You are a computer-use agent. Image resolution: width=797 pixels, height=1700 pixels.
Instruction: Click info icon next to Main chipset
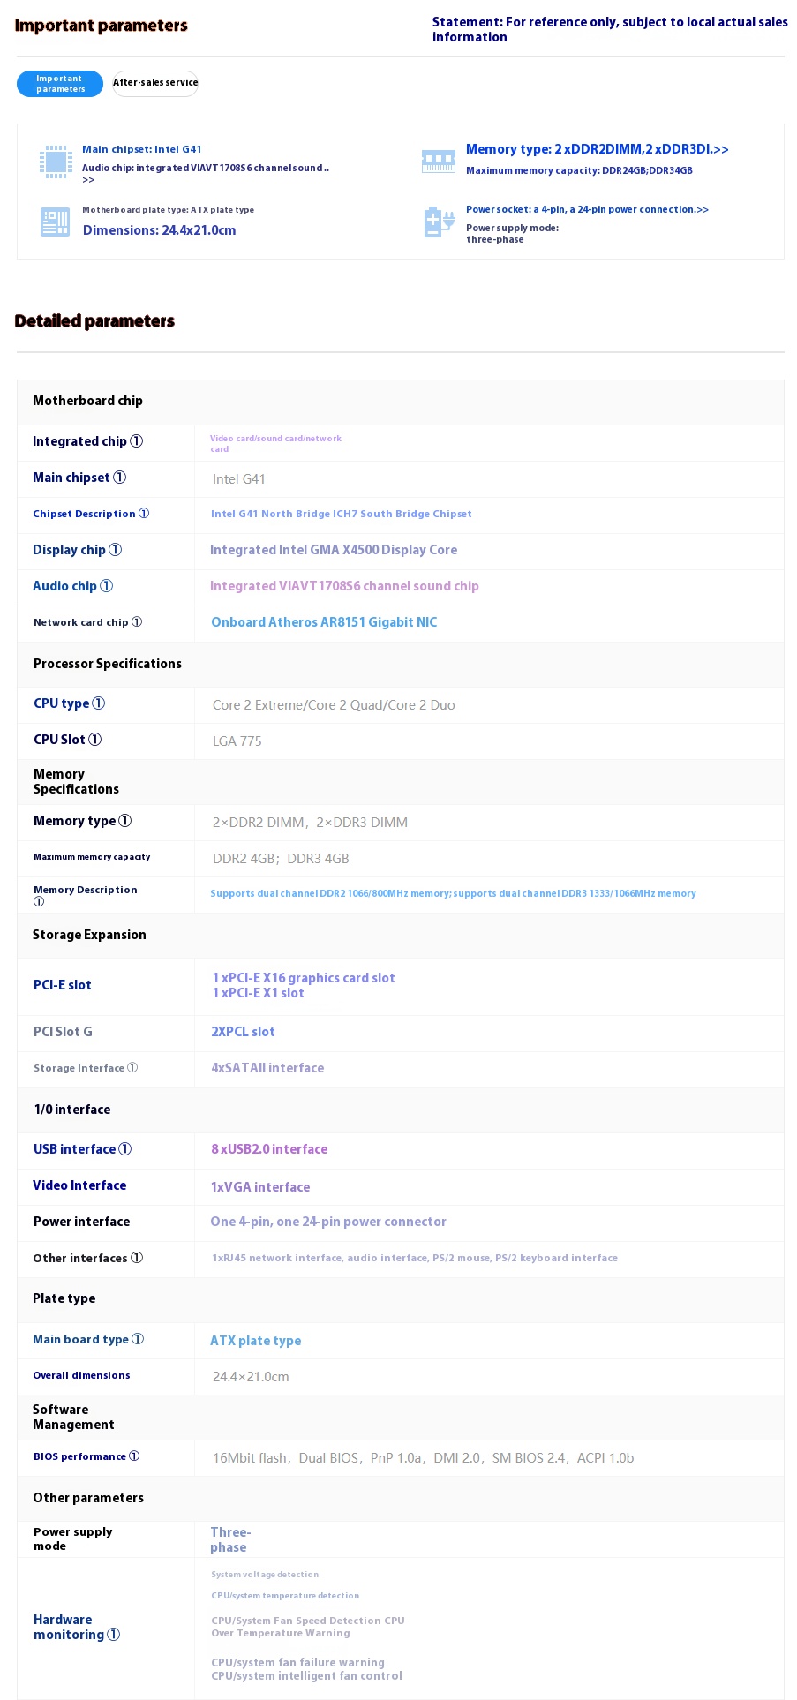click(120, 478)
